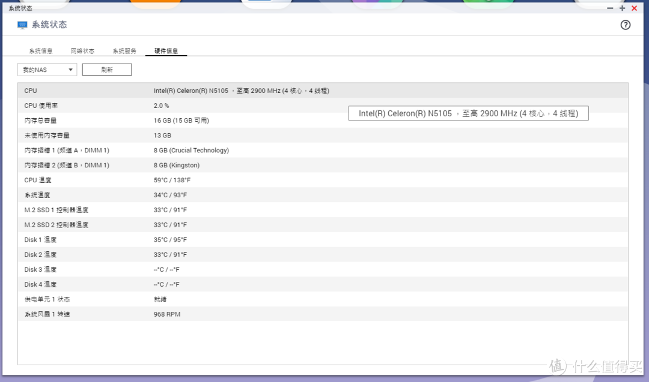This screenshot has width=649, height=382.
Task: Select the CPU row in the hardware table
Action: coord(323,91)
